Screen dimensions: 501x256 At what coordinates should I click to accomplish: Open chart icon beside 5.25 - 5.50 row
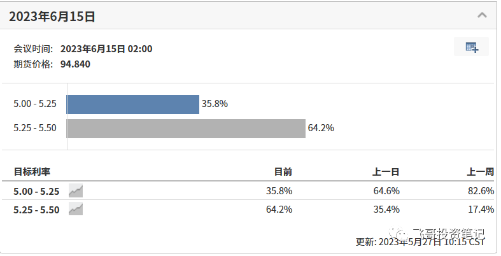click(x=76, y=210)
